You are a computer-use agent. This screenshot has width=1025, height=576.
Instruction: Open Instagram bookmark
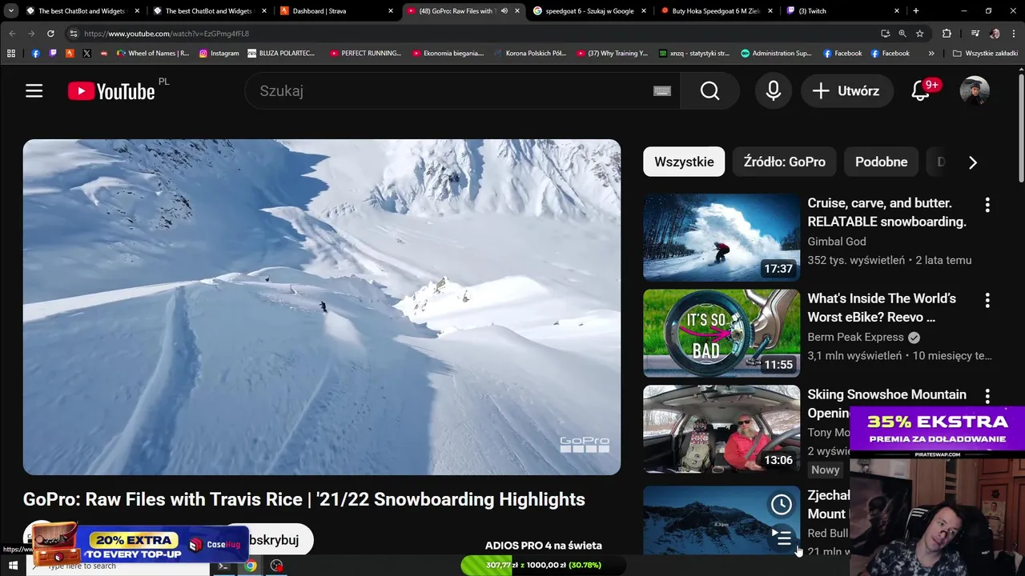tap(219, 54)
